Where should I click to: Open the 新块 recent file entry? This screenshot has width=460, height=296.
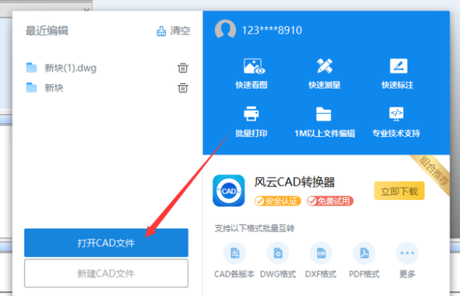point(54,87)
